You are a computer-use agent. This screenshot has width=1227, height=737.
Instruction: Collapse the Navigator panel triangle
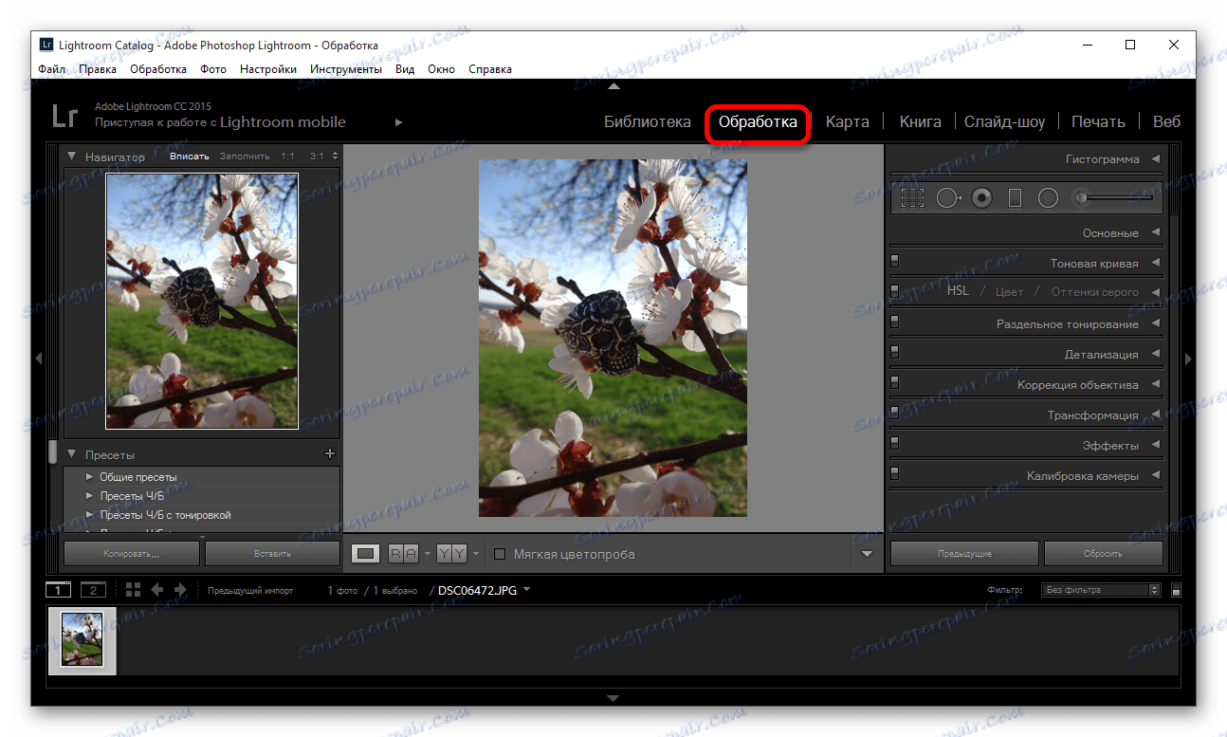pyautogui.click(x=71, y=156)
